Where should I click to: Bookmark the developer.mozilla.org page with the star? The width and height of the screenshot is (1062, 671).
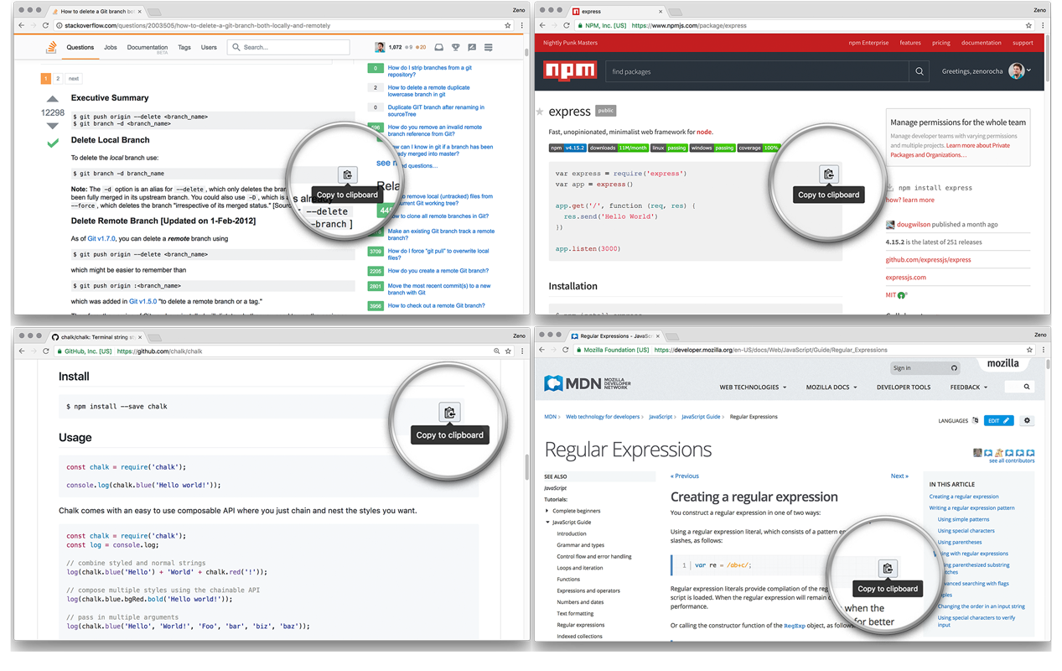pos(1029,350)
